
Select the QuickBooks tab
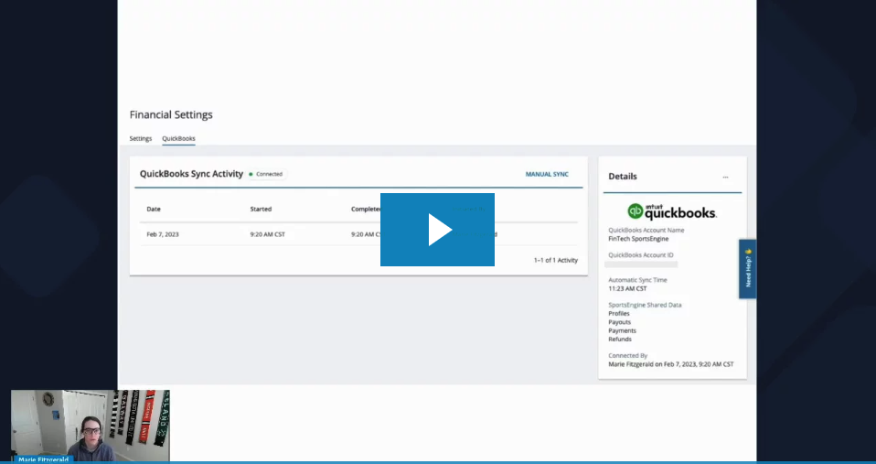(178, 138)
